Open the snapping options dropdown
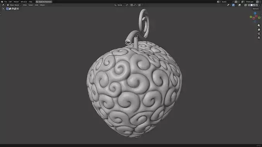The width and height of the screenshot is (262, 147). (135, 5)
